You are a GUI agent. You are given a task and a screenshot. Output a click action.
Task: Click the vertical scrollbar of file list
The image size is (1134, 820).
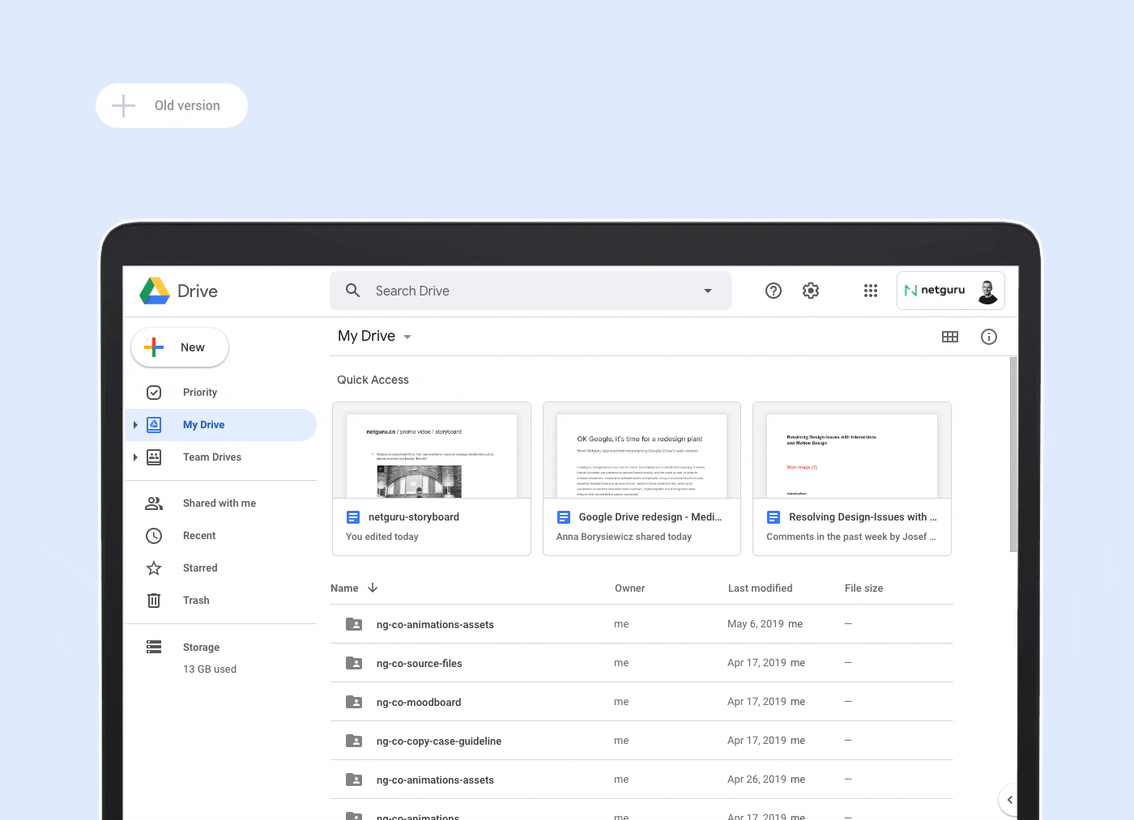(x=1013, y=455)
